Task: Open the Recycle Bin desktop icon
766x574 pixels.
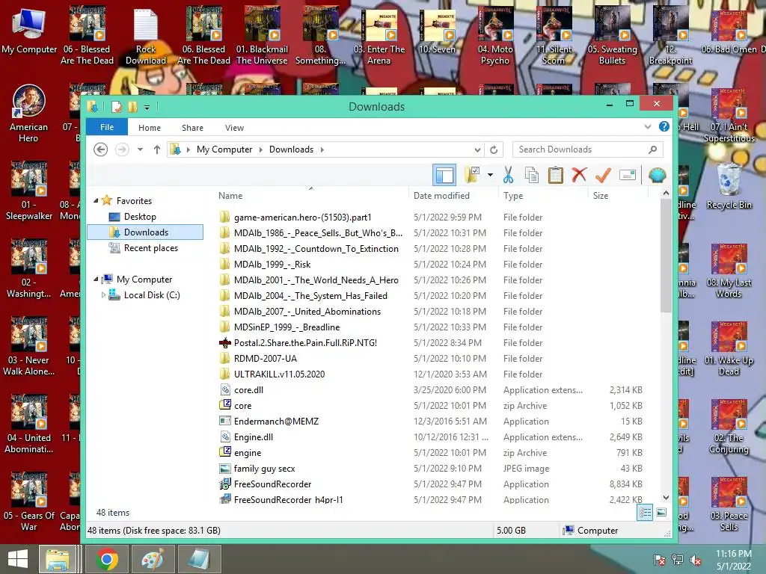Action: point(729,187)
